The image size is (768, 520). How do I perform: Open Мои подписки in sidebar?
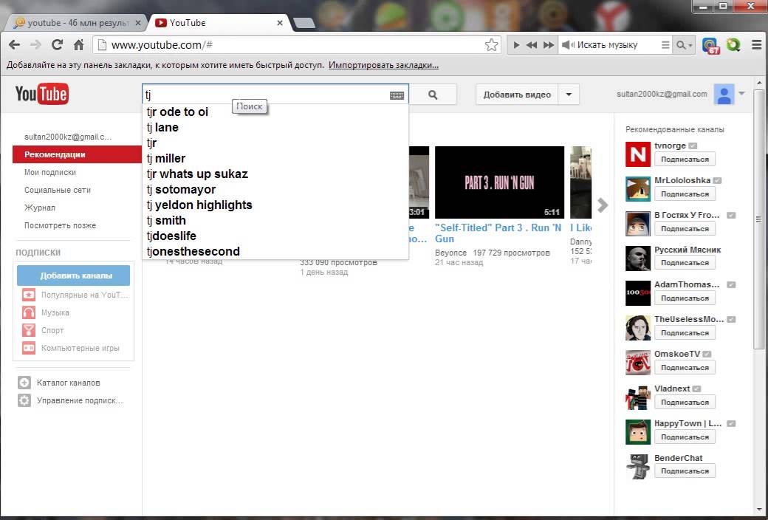50,172
